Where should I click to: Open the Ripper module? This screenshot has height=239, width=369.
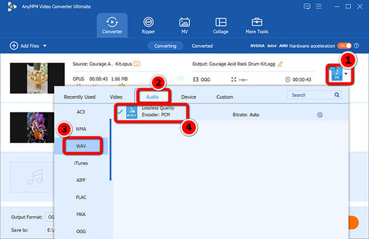tap(148, 25)
